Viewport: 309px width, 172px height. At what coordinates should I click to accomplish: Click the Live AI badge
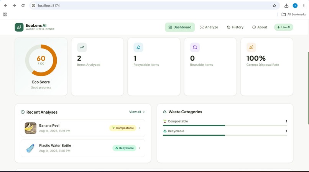284,27
